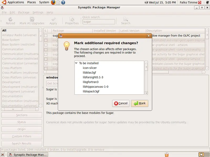Select libhippocanvas-1-0 in the install list
The height and width of the screenshot is (157, 210).
click(x=96, y=87)
